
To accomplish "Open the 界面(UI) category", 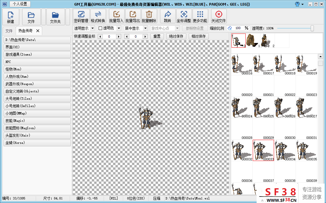I will (37, 47).
